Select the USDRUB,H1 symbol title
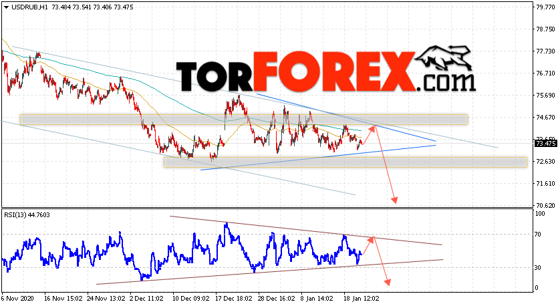Screen dimensions: 560x306 (29, 7)
